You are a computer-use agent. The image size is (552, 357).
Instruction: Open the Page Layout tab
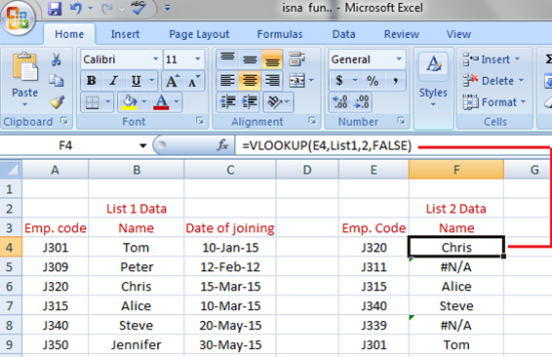click(199, 34)
